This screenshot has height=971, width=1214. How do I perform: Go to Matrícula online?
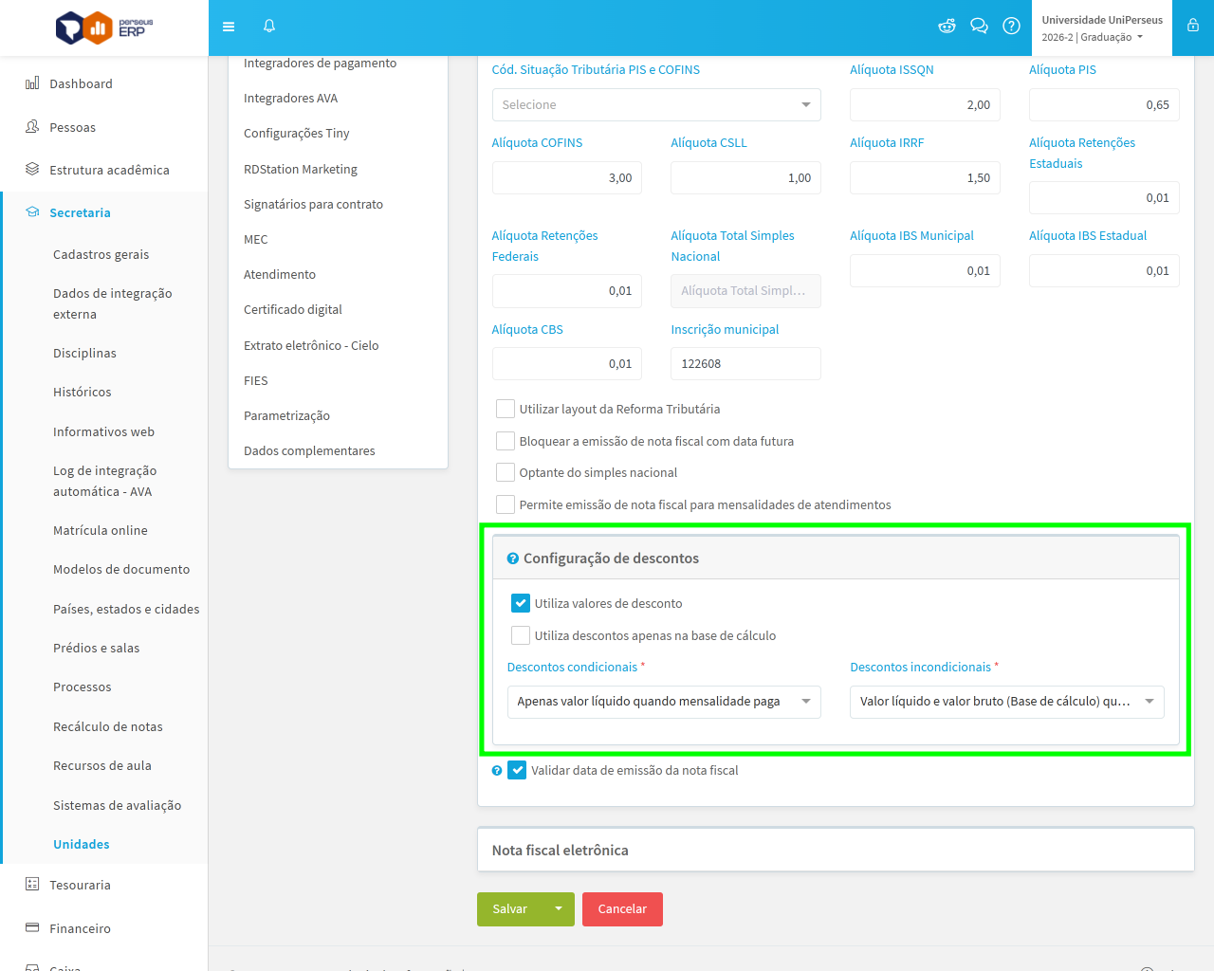tap(101, 530)
